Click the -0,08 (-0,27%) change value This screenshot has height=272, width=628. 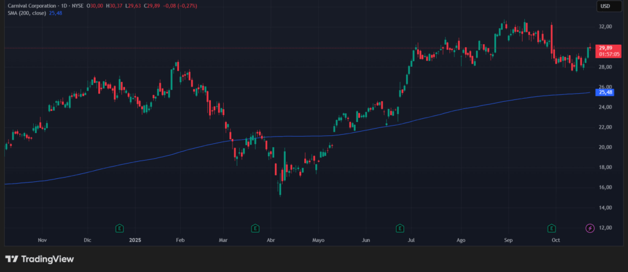(x=163, y=6)
